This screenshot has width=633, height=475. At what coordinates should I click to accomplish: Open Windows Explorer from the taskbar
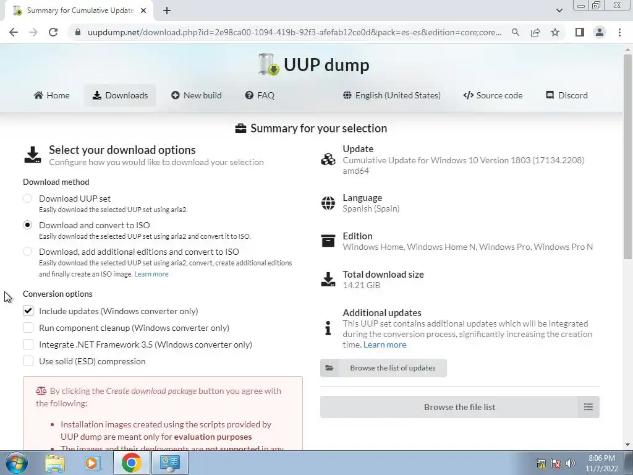[55, 463]
